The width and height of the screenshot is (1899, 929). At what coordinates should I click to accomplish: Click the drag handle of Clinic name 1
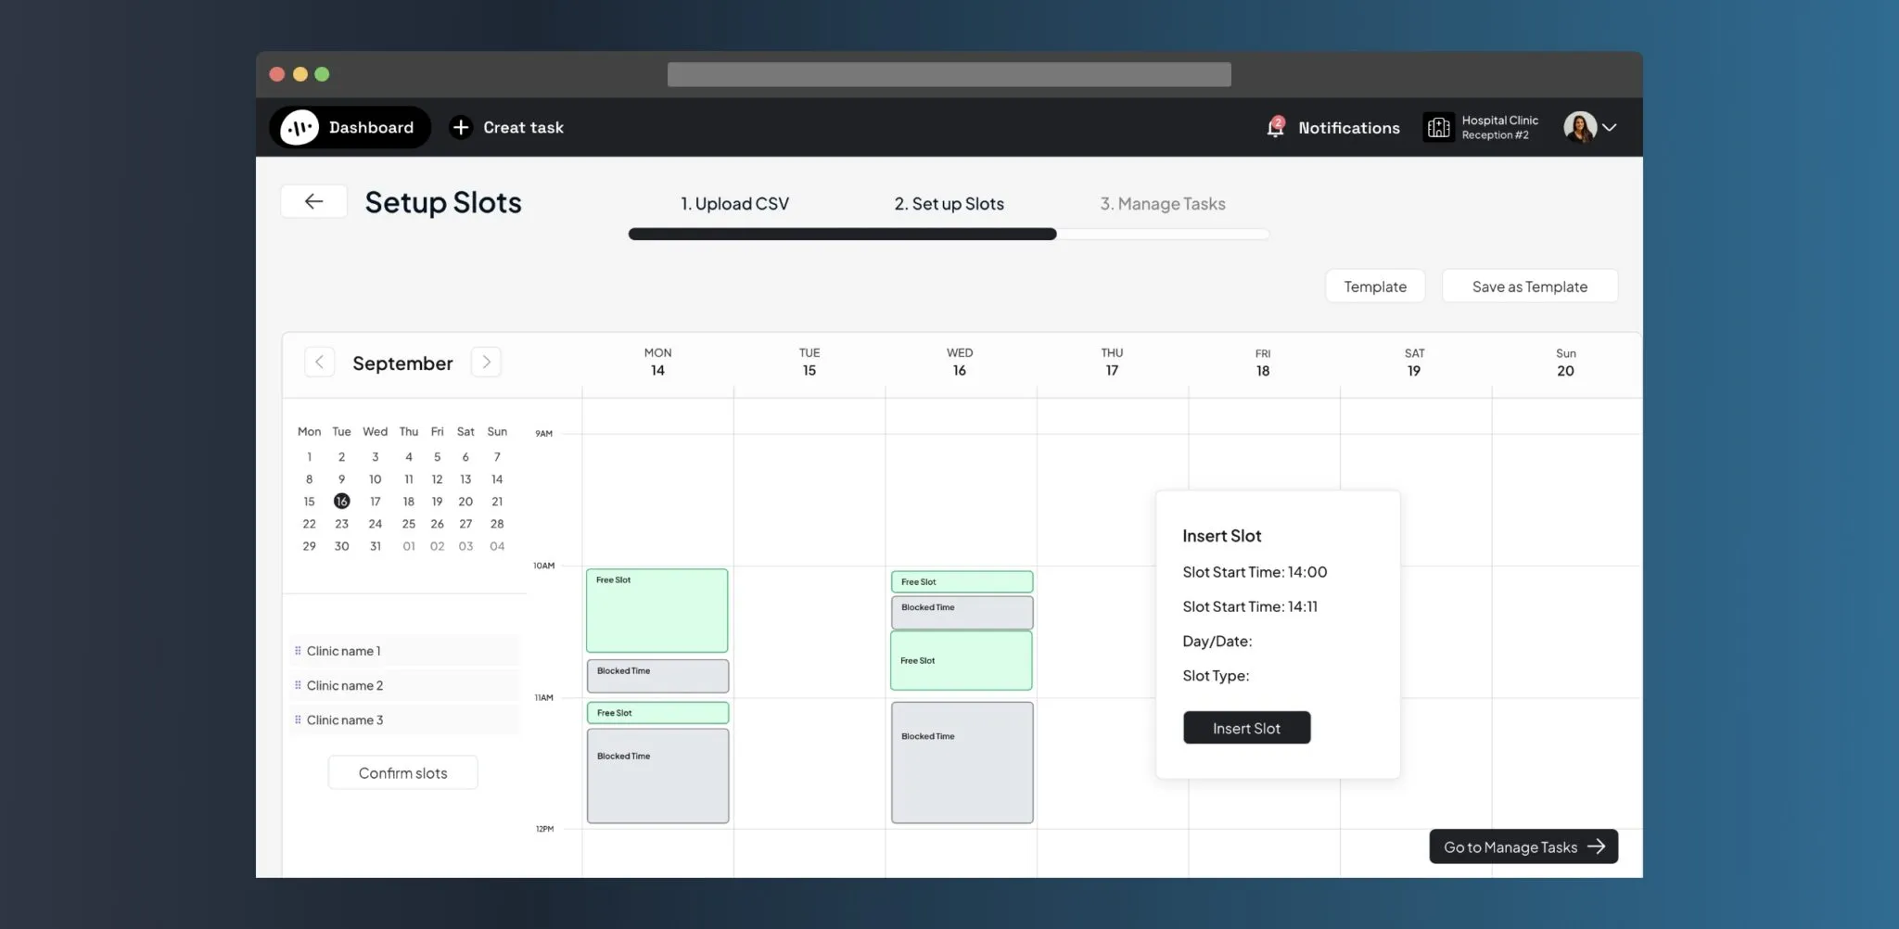pos(298,651)
